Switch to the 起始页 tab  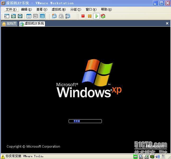pos(10,23)
